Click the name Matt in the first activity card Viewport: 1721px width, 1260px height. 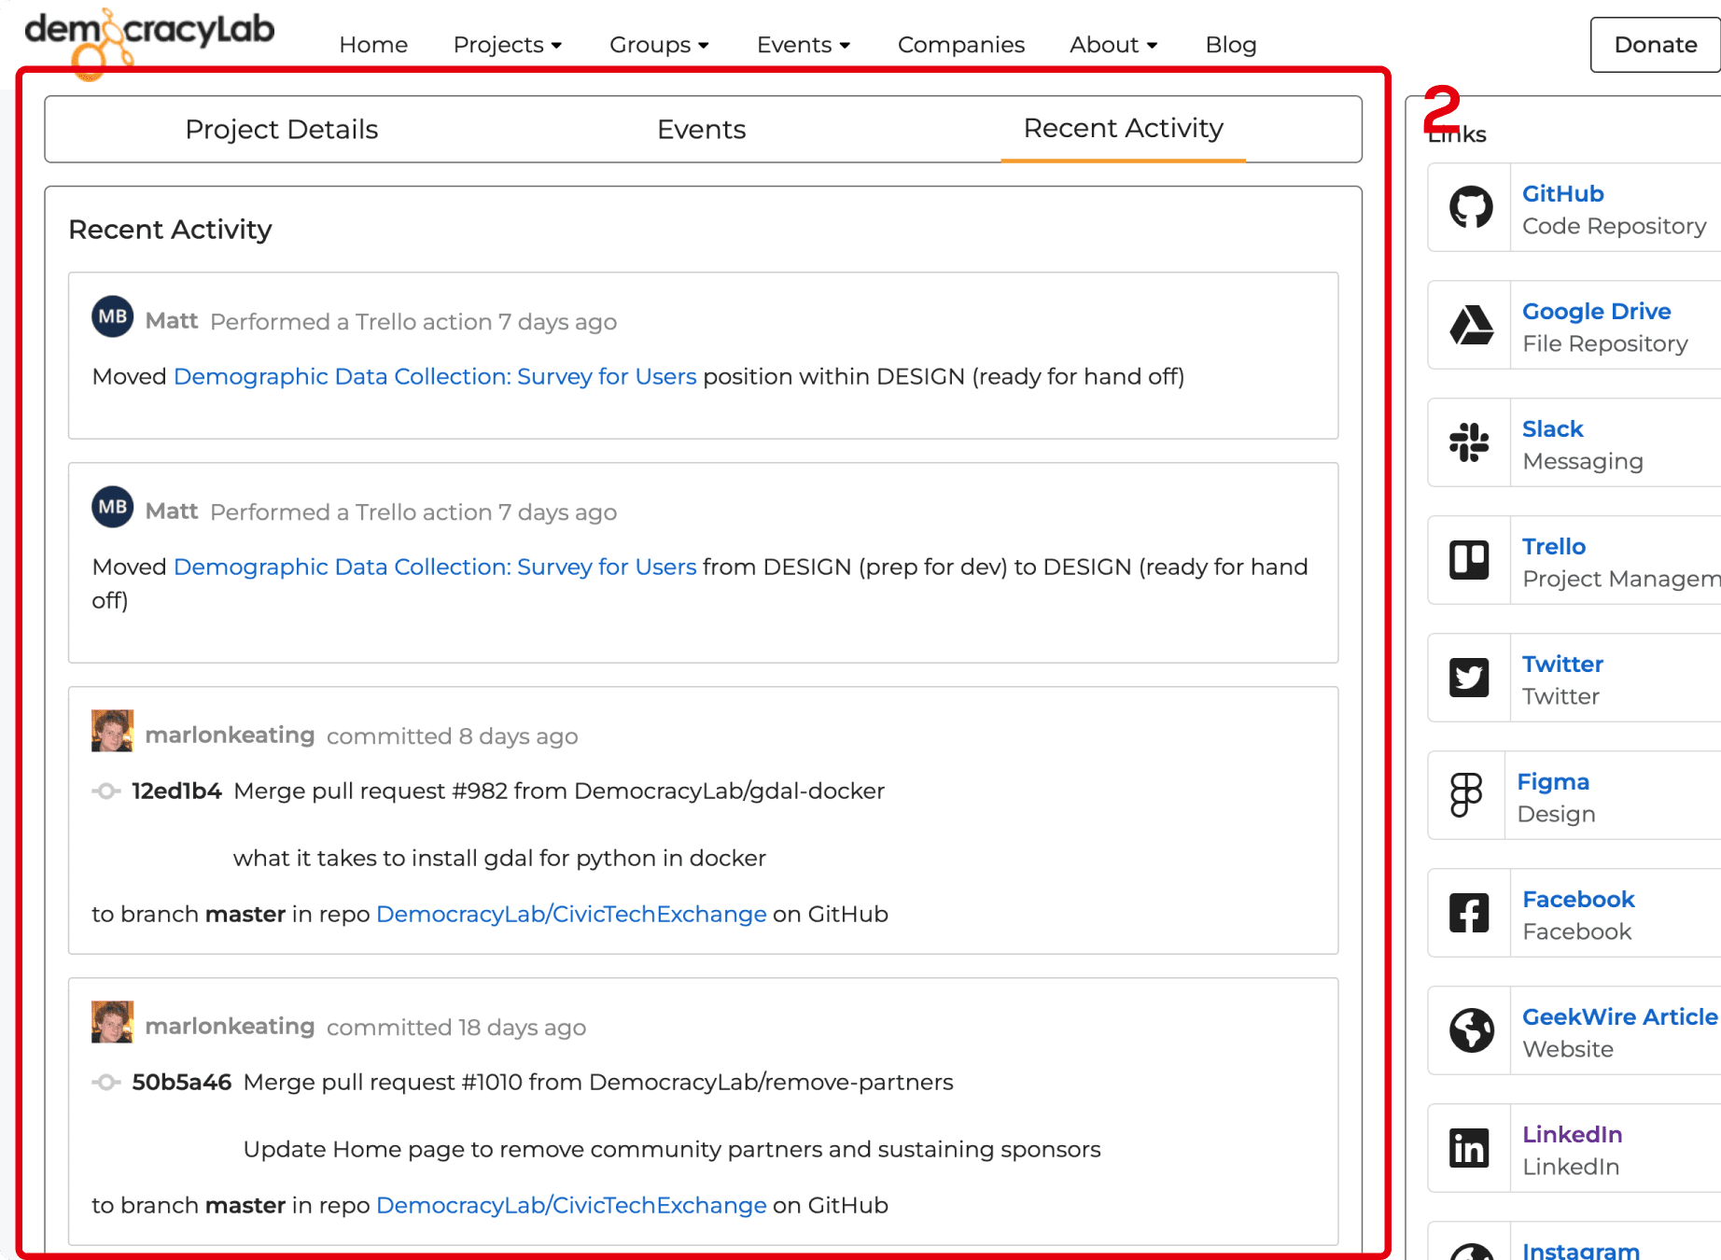[172, 321]
